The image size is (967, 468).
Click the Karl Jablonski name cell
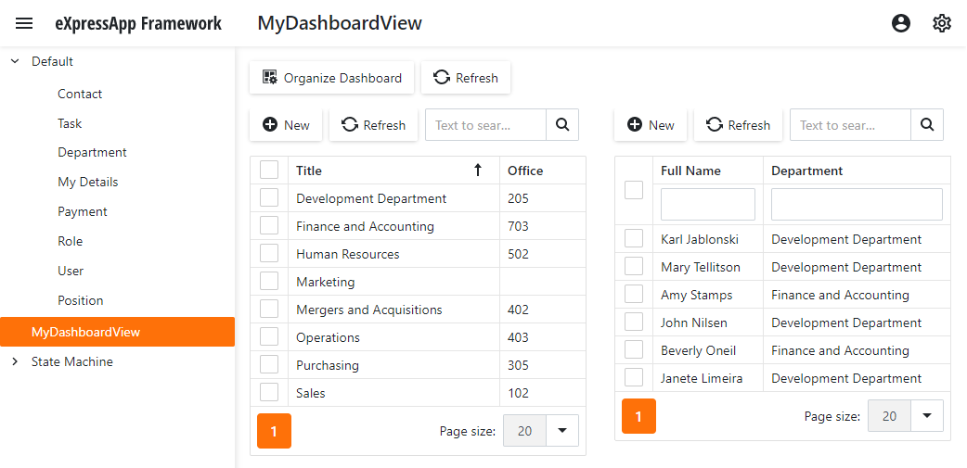tap(708, 239)
